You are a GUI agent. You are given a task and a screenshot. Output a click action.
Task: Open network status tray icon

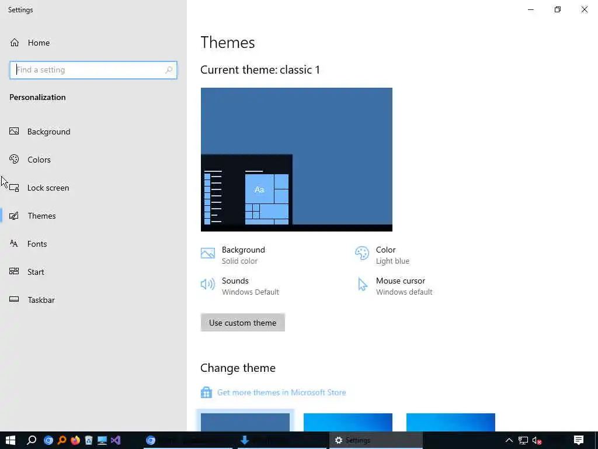pyautogui.click(x=523, y=440)
